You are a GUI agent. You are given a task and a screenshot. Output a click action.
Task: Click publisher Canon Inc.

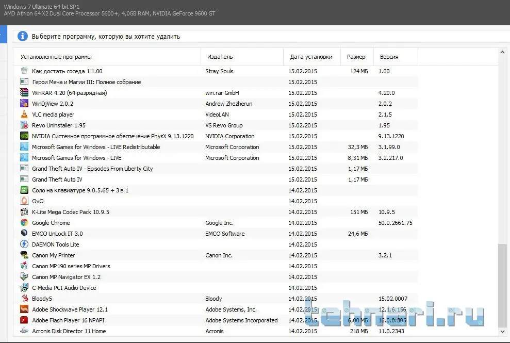tap(219, 255)
